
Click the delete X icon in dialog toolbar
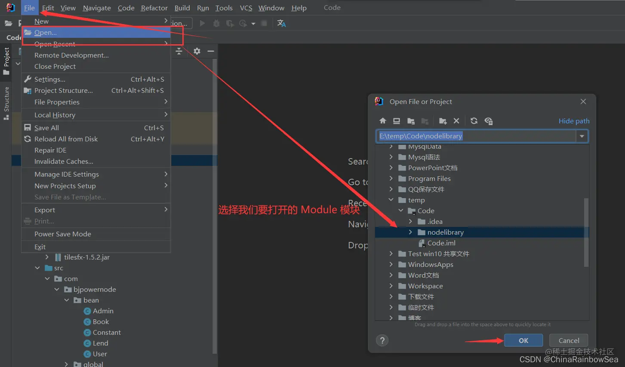(x=456, y=121)
